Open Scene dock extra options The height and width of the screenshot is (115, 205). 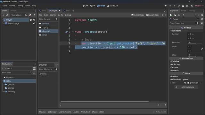pos(34,15)
